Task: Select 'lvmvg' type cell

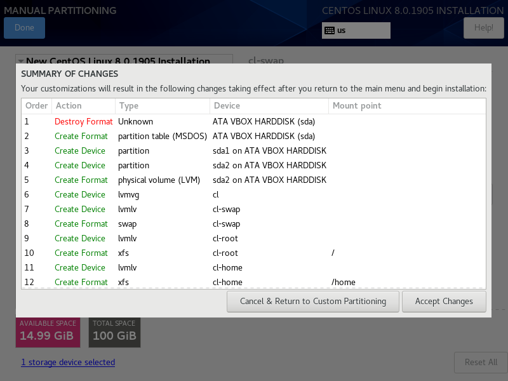Action: pos(128,194)
